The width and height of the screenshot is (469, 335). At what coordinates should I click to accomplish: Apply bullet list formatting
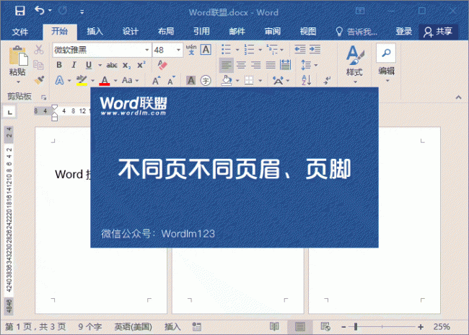[226, 49]
